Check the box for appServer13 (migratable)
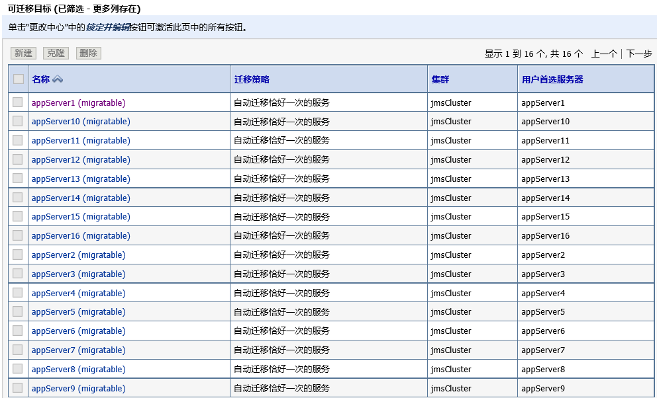 pyautogui.click(x=18, y=178)
